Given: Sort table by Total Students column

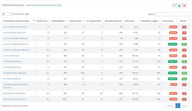Looking at the screenshot, I should click(x=59, y=21).
